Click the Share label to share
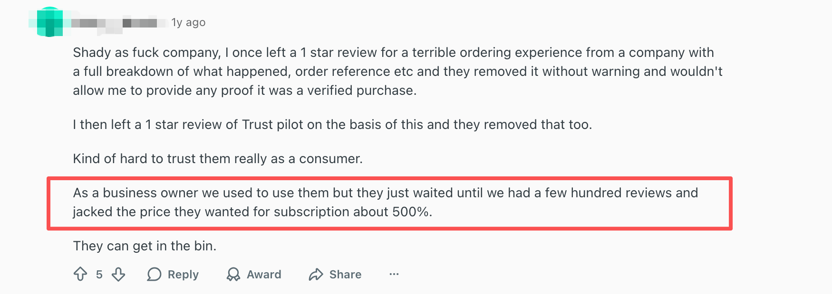 point(345,274)
